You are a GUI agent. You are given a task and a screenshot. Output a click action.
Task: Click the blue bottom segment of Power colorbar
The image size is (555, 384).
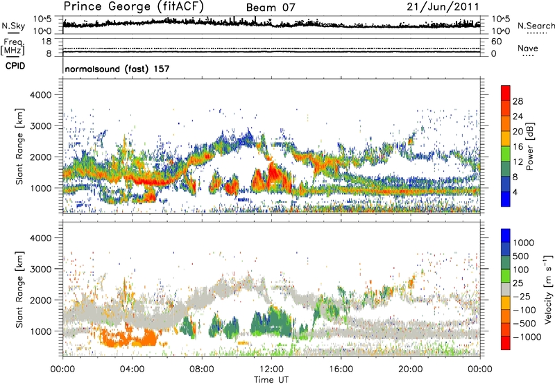pos(506,199)
